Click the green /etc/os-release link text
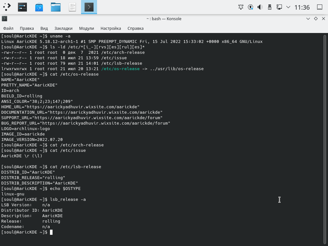This screenshot has width=328, height=246. tap(120, 69)
